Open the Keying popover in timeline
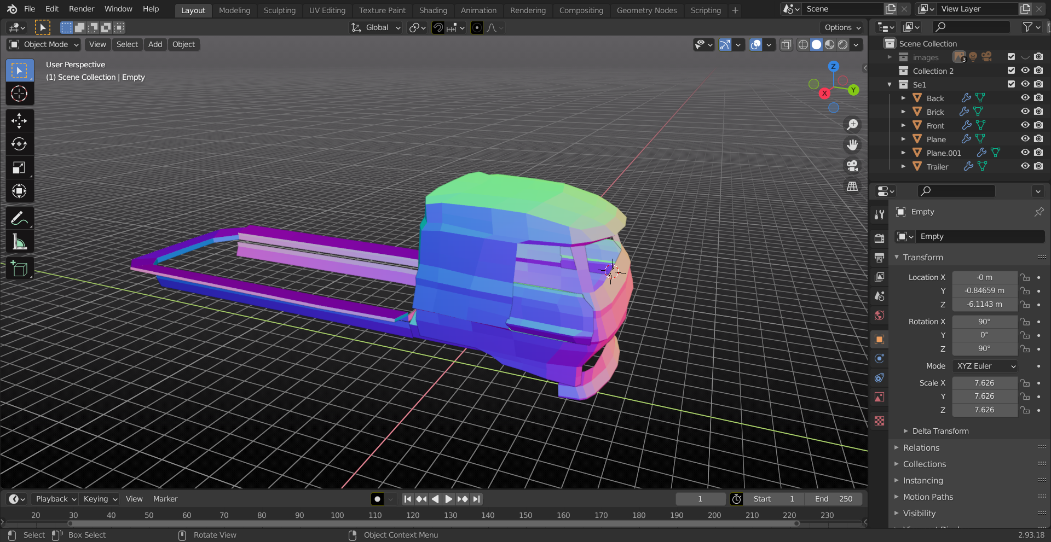 coord(100,499)
